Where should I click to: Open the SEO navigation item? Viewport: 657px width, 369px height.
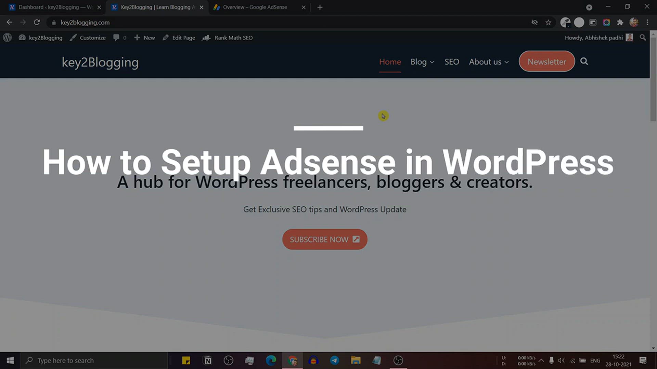pyautogui.click(x=452, y=62)
